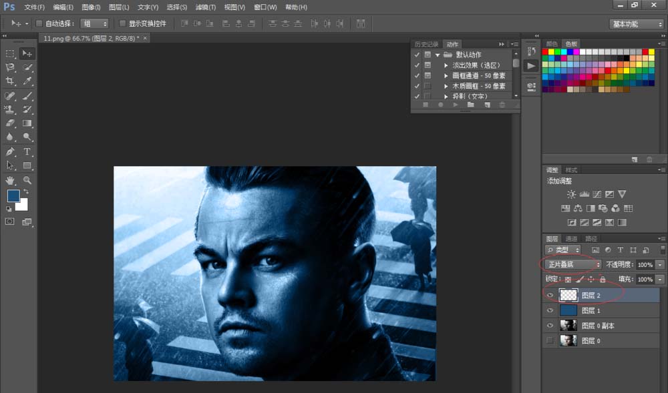The width and height of the screenshot is (668, 393).
Task: Select the Rectangular Marquee tool
Action: (x=10, y=53)
